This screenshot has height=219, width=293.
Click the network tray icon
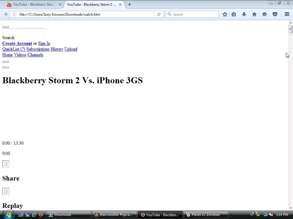pyautogui.click(x=266, y=215)
